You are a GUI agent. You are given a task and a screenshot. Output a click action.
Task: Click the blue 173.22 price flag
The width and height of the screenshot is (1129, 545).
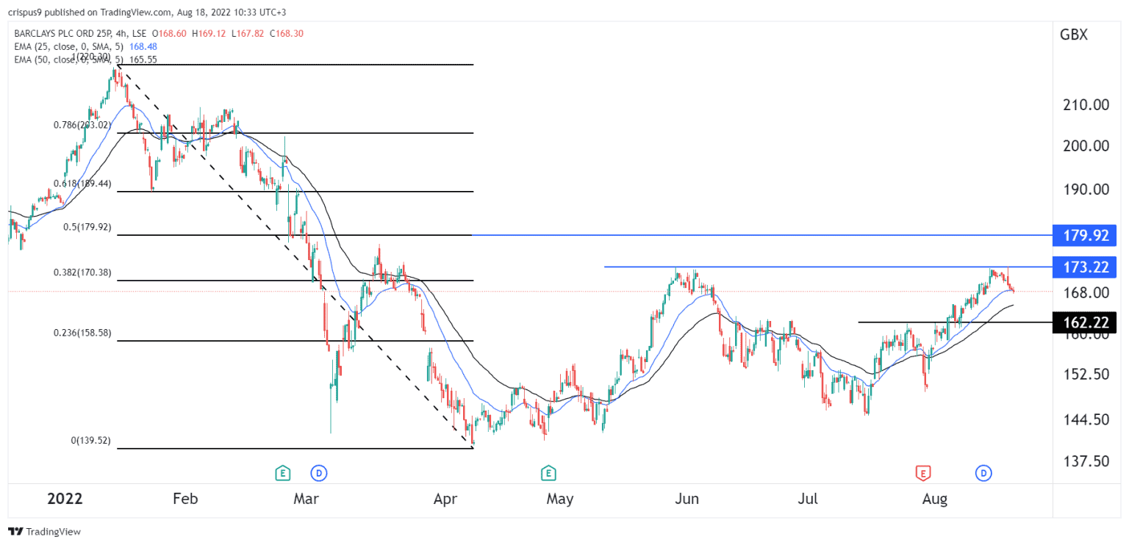click(1084, 267)
